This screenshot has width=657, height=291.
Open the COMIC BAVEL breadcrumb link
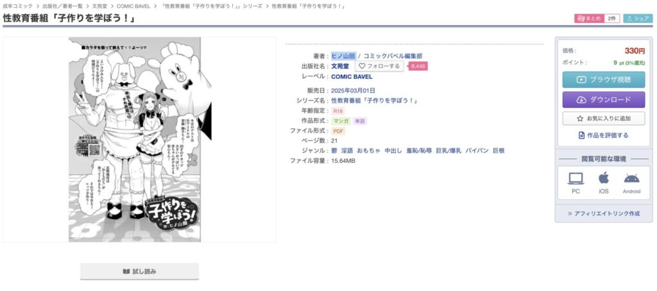tap(133, 6)
